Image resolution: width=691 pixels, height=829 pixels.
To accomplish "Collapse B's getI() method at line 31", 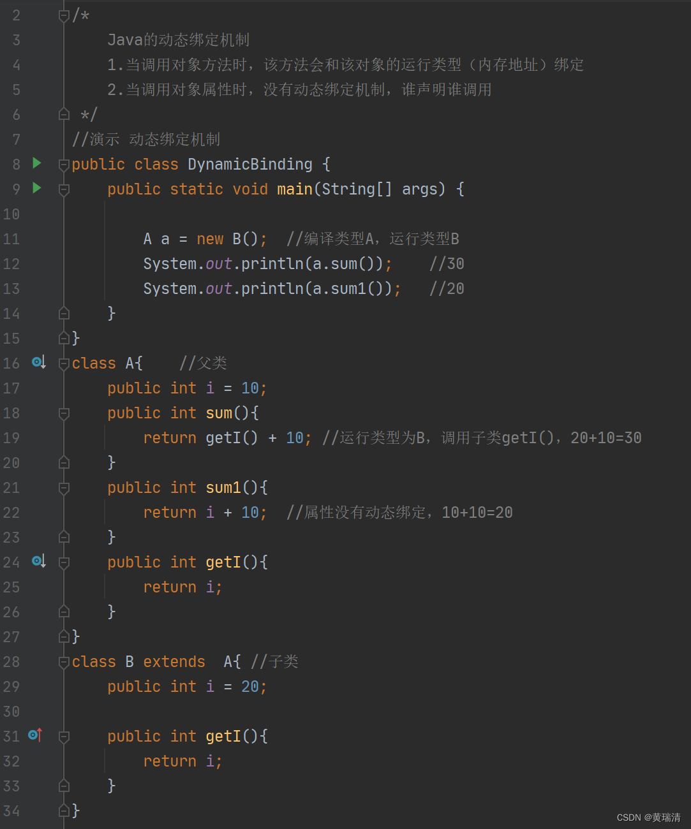I will click(x=64, y=737).
